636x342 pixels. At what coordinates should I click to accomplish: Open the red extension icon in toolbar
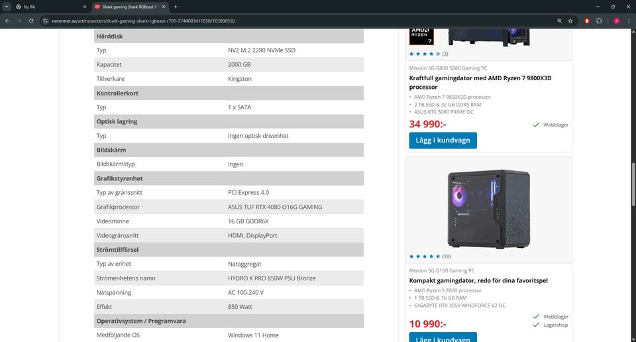[x=586, y=21]
